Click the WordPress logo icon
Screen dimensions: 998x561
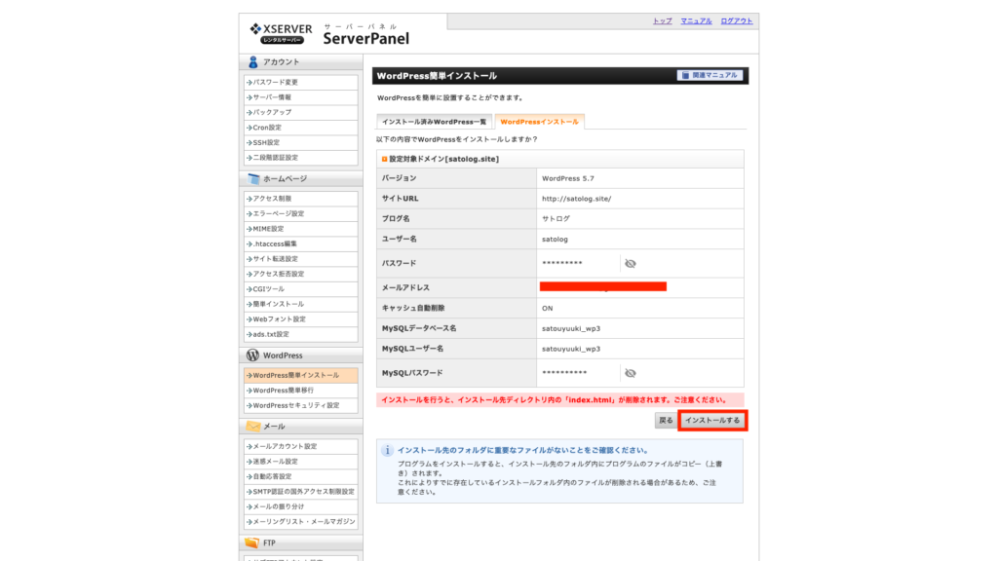point(252,355)
